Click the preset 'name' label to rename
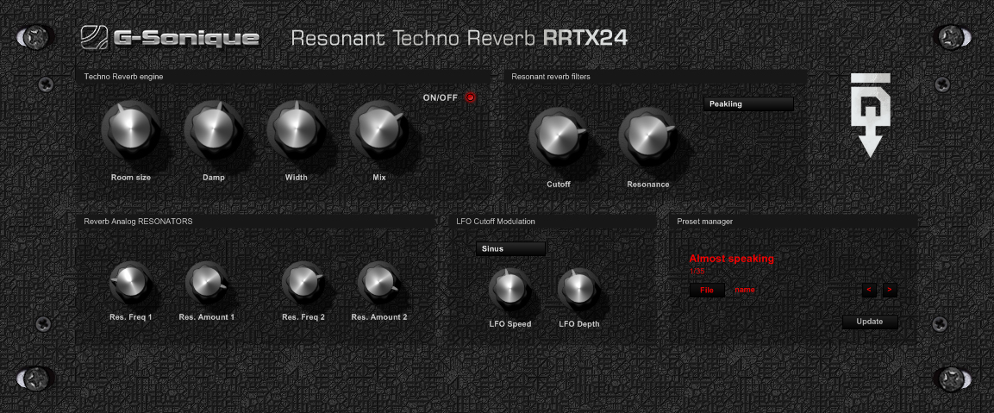The height and width of the screenshot is (413, 994). pos(745,291)
